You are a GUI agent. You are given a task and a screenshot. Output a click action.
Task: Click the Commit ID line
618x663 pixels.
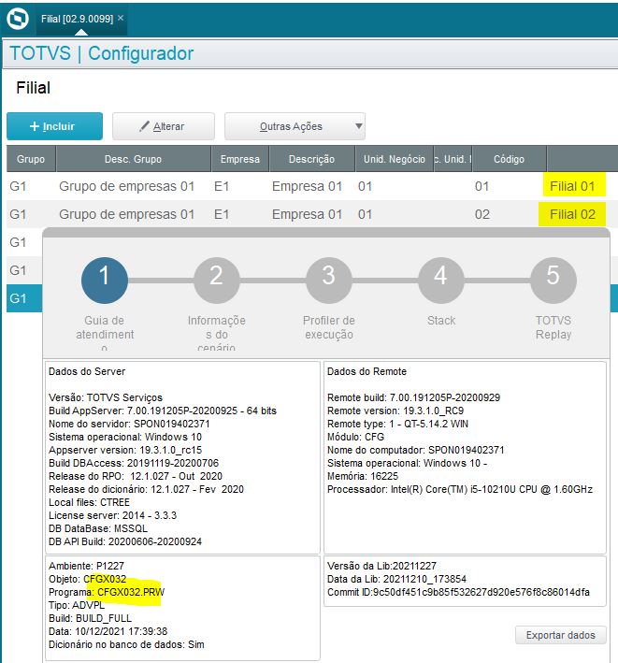tap(458, 592)
